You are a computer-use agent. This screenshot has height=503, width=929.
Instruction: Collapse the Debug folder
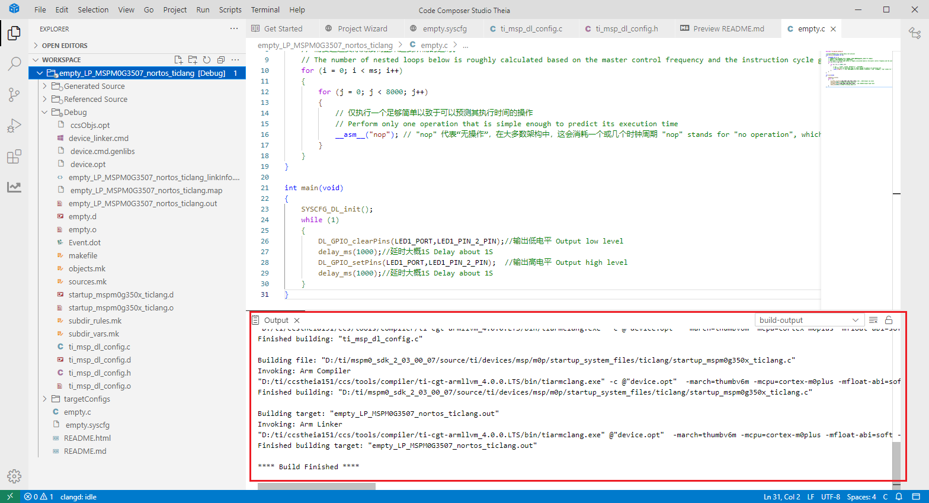[44, 112]
